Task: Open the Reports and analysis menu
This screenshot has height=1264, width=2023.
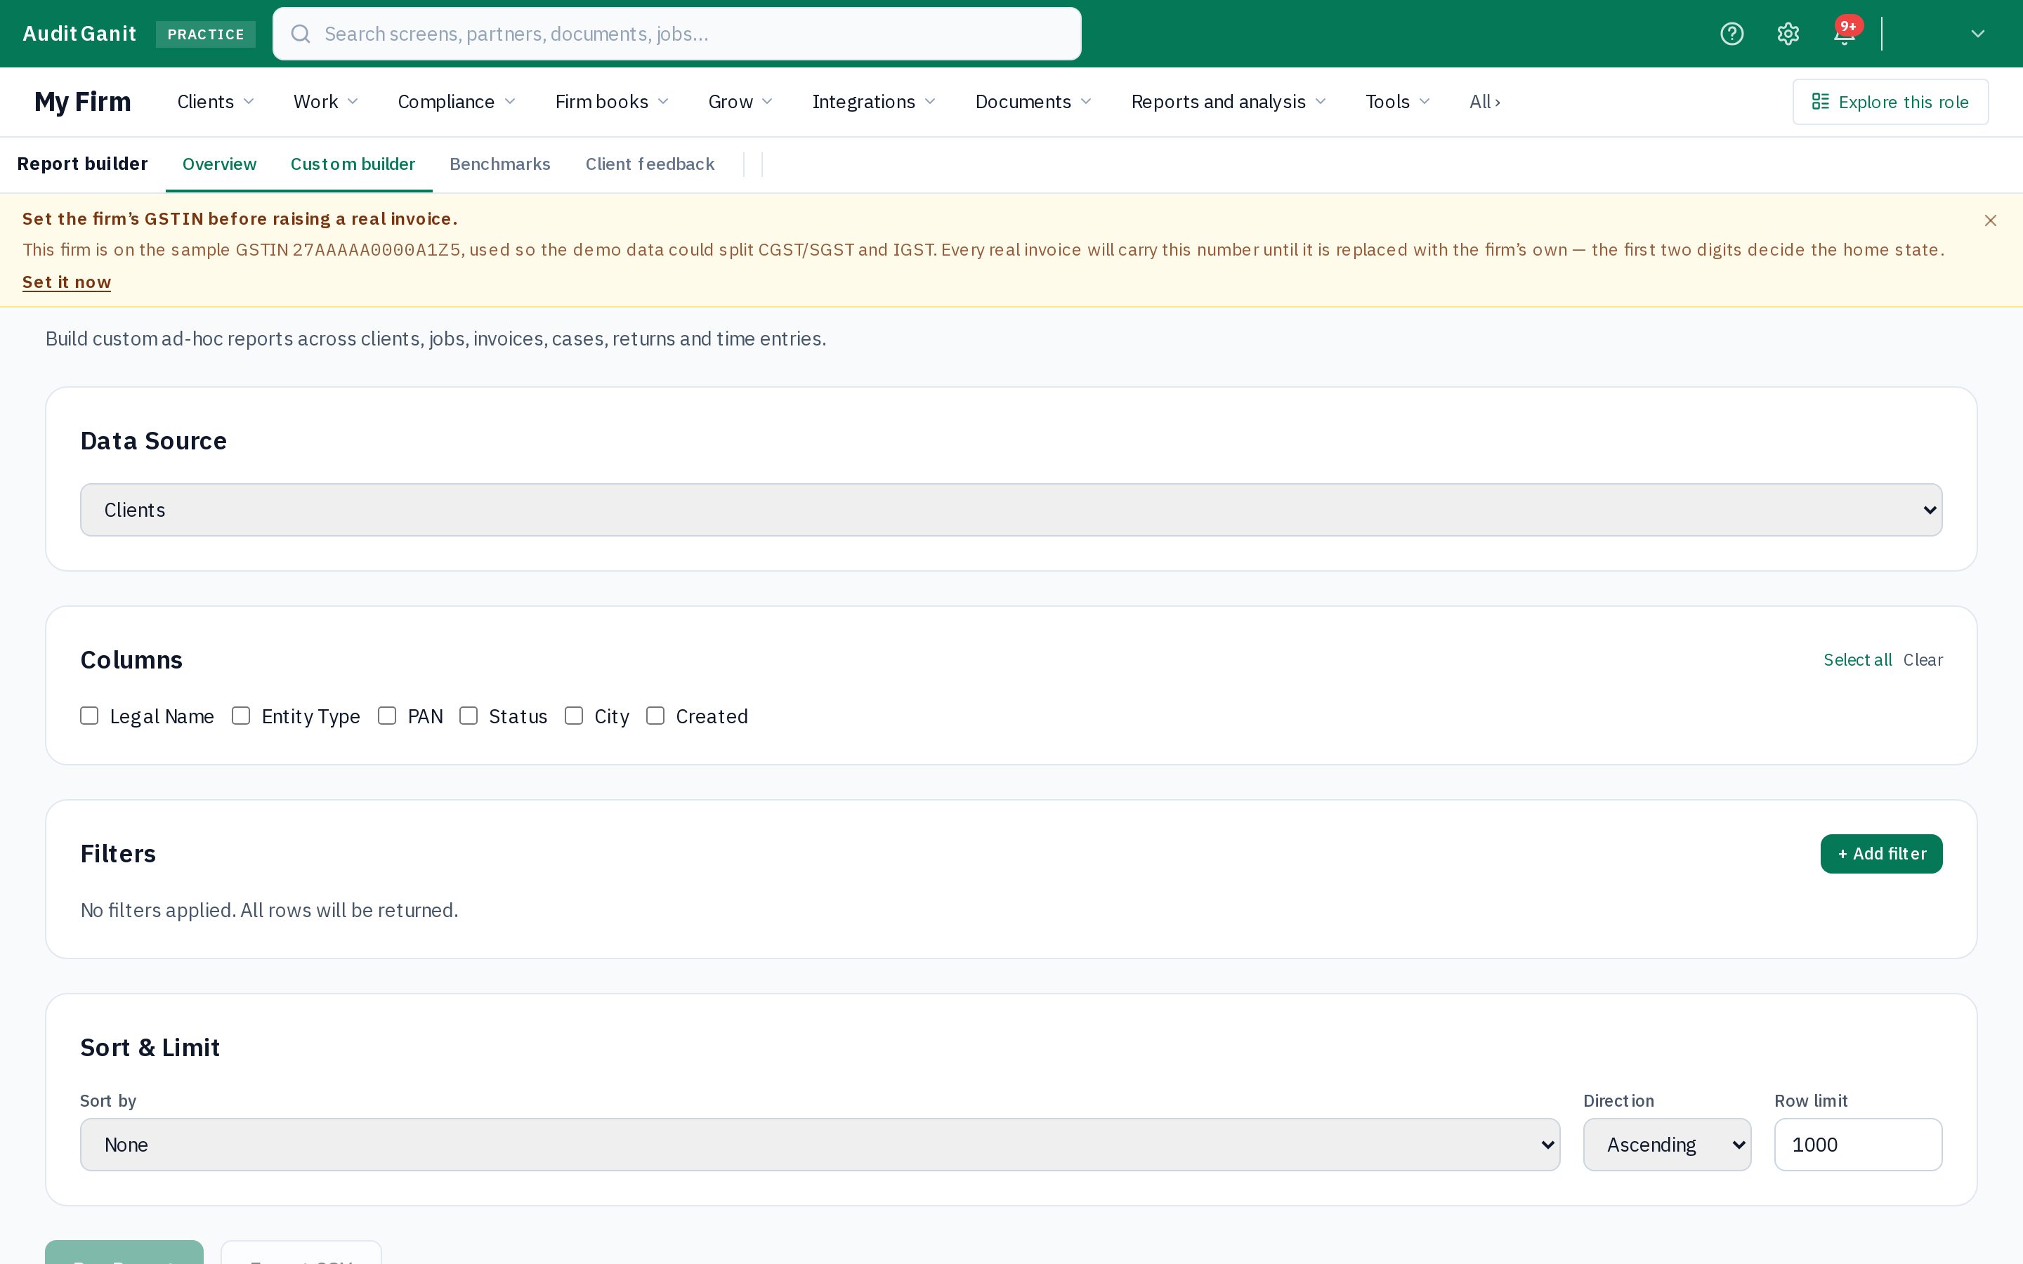Action: coord(1228,102)
